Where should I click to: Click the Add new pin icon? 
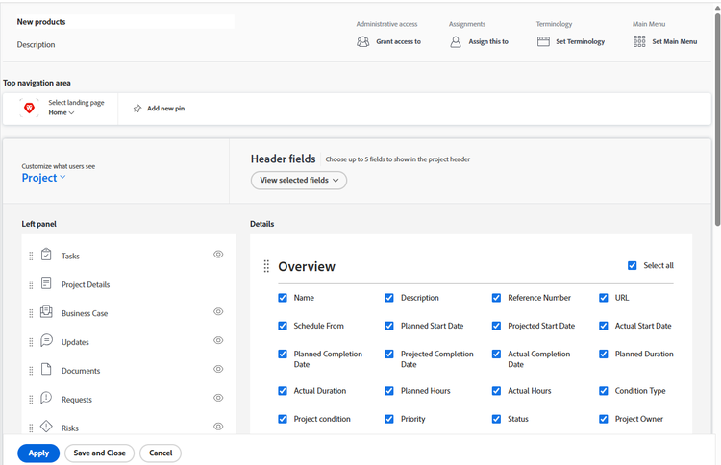click(x=137, y=109)
